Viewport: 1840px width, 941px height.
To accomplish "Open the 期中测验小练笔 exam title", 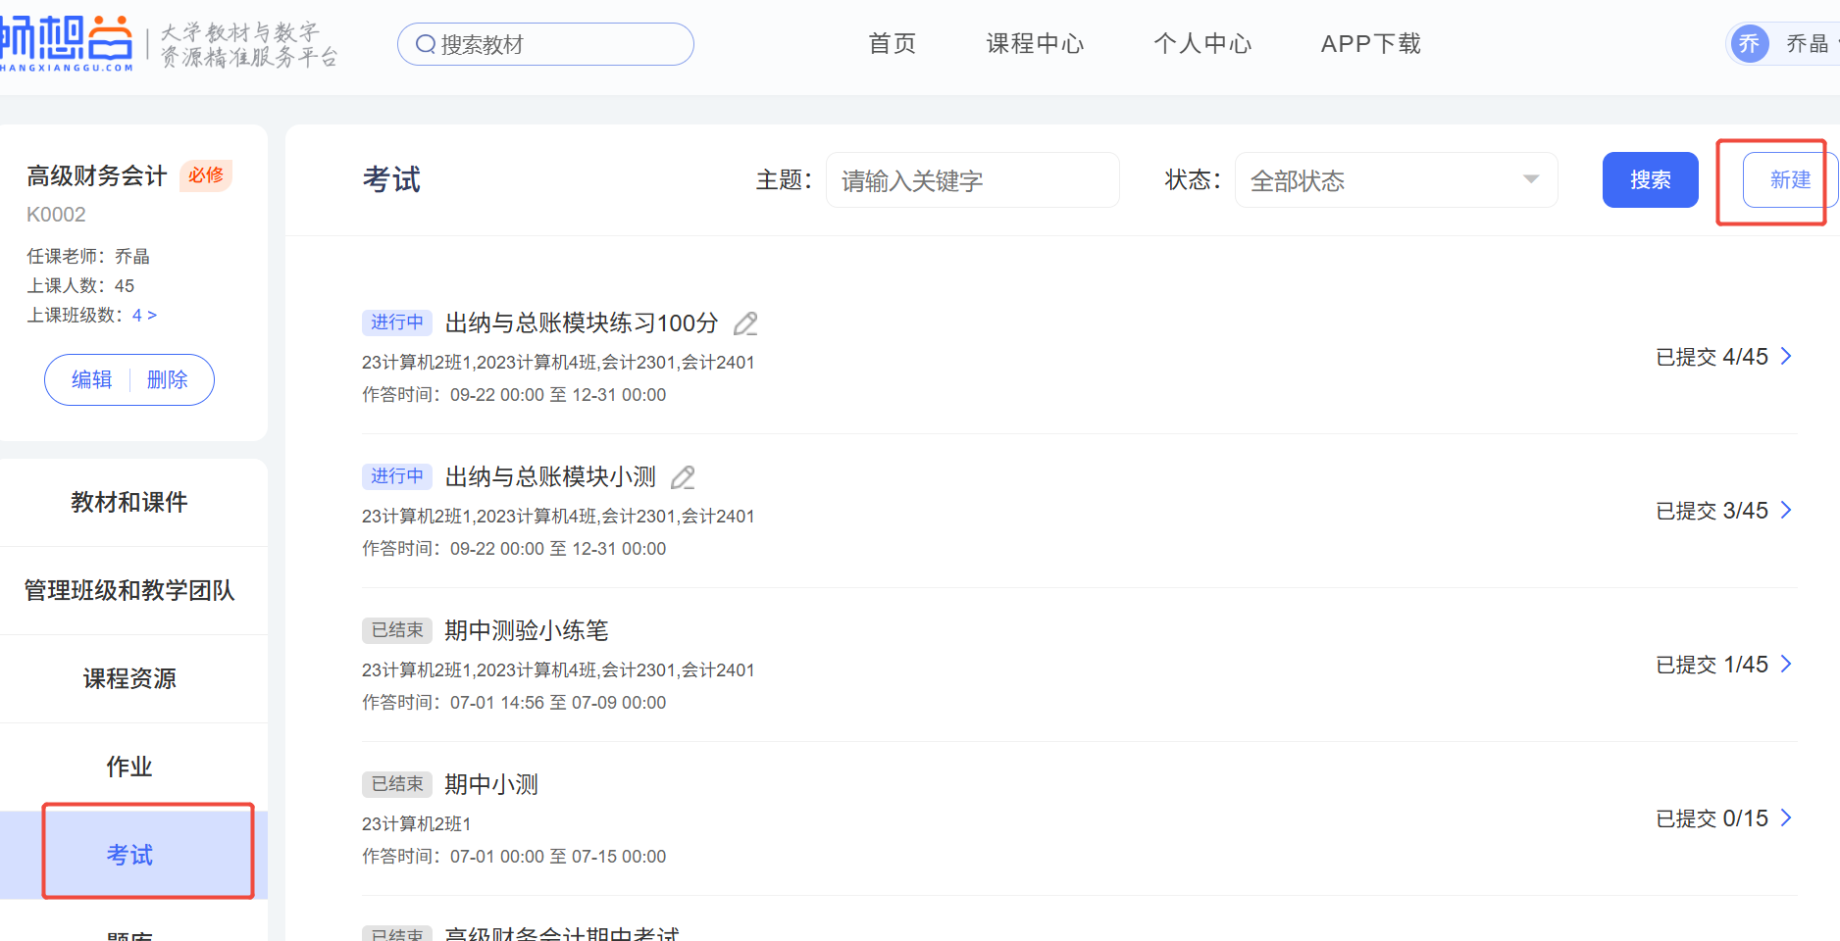I will tap(527, 630).
